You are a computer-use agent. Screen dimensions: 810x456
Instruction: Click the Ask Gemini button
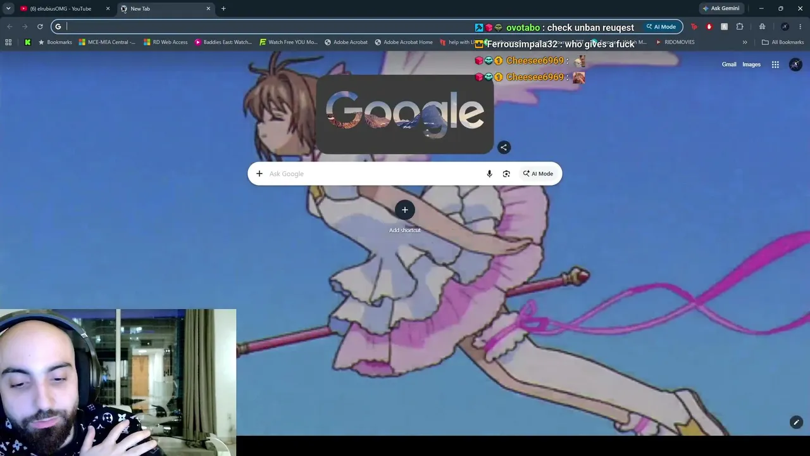click(x=721, y=9)
